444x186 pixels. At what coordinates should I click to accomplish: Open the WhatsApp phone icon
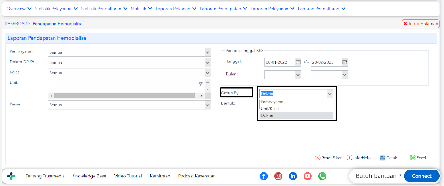(x=322, y=176)
